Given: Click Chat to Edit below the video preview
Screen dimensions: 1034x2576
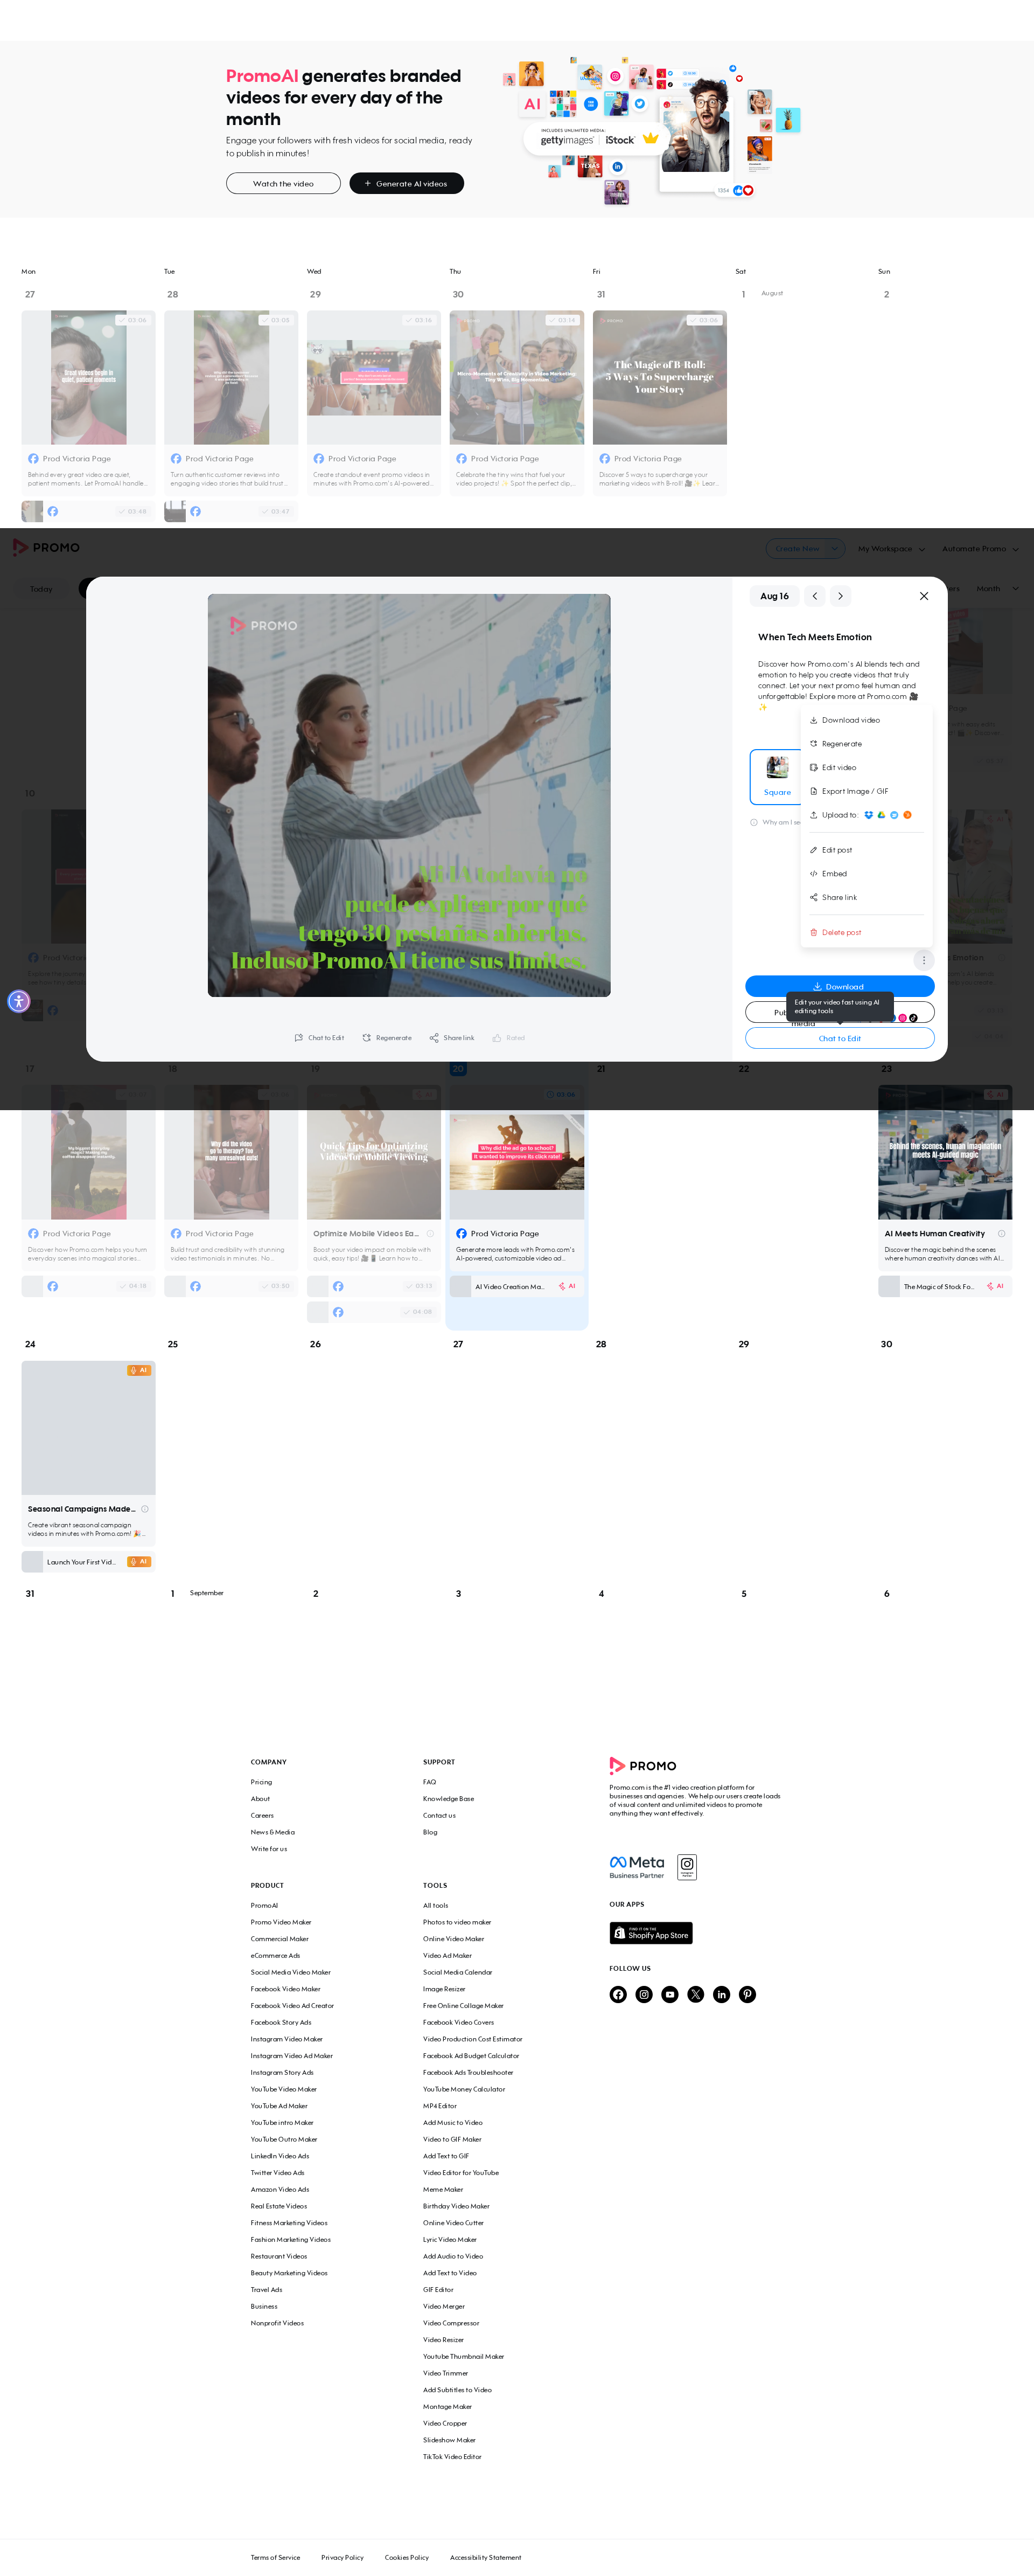Looking at the screenshot, I should [x=319, y=1038].
